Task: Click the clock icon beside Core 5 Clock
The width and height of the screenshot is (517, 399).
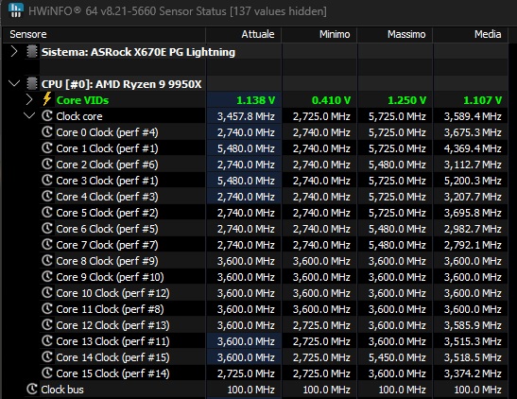Action: (47, 213)
